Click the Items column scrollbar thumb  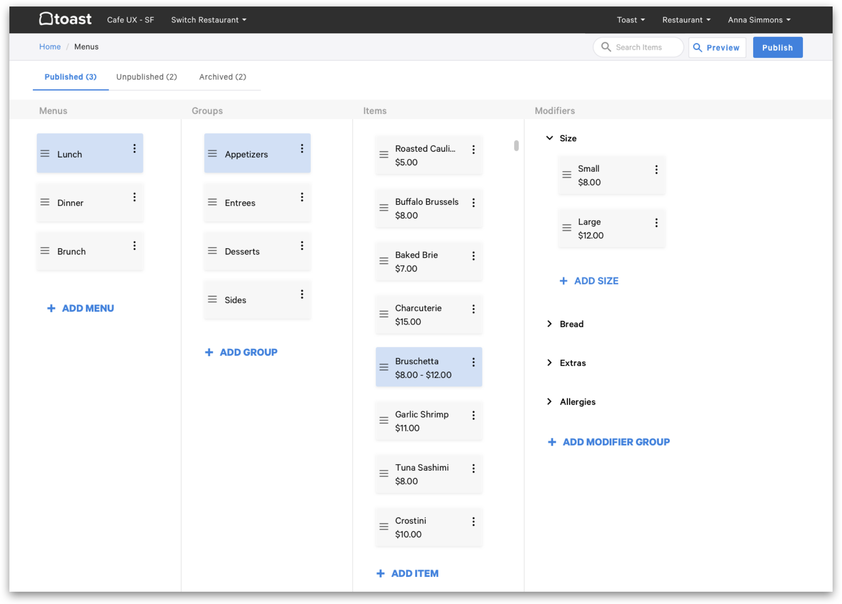tap(516, 145)
